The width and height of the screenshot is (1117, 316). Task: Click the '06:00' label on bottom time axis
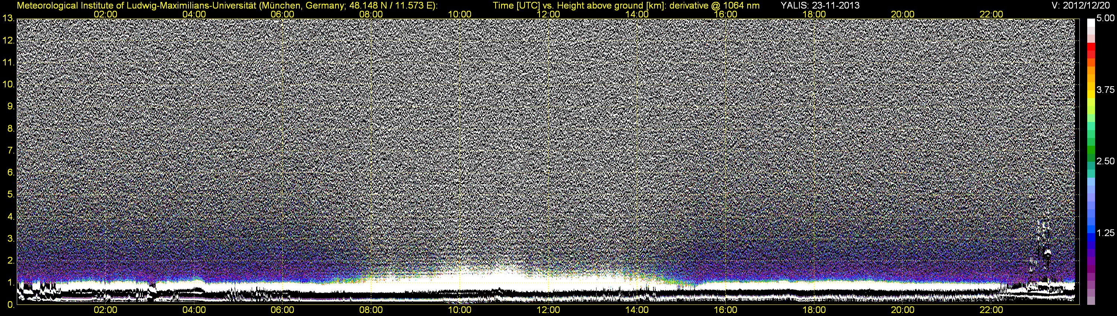[283, 310]
